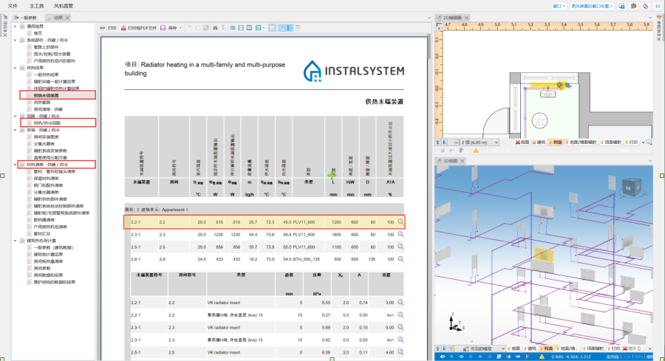Viewport: 665px width, 361px height.
Task: Click magnifier on 2.2-1 VK radiator insert row
Action: point(400,303)
